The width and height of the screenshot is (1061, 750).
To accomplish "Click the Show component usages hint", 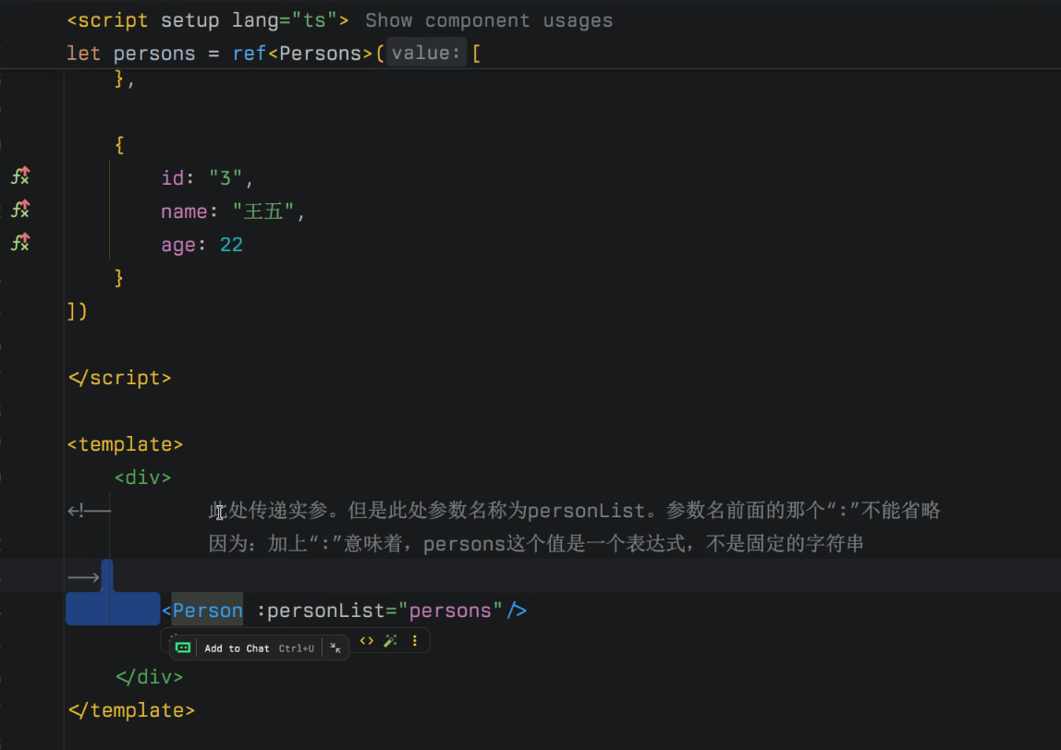I will coord(489,20).
